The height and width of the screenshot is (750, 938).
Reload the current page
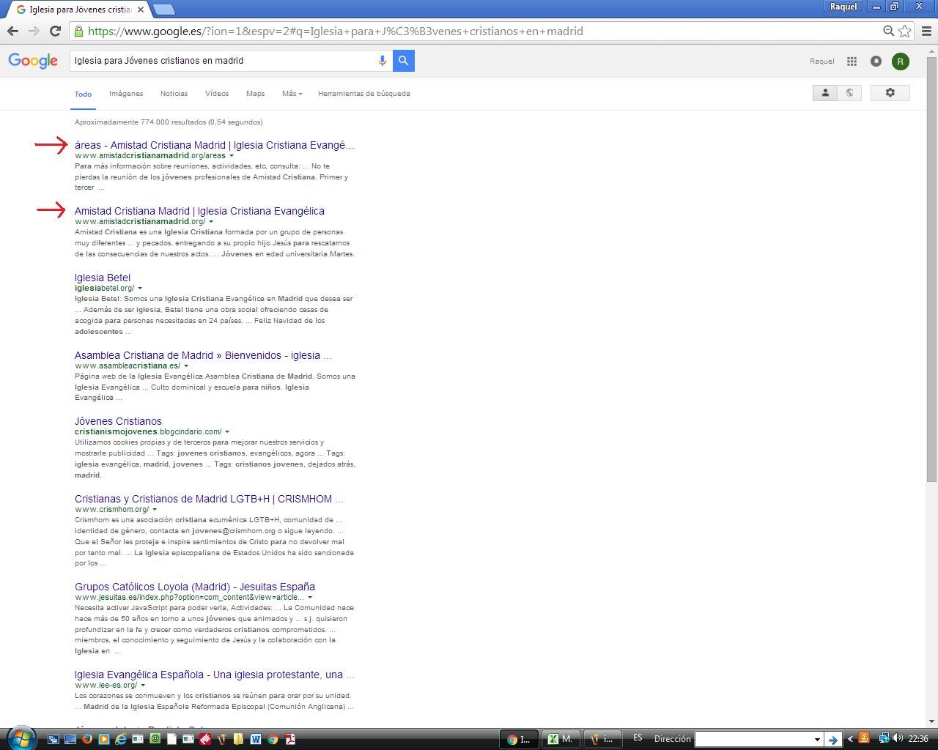point(55,31)
